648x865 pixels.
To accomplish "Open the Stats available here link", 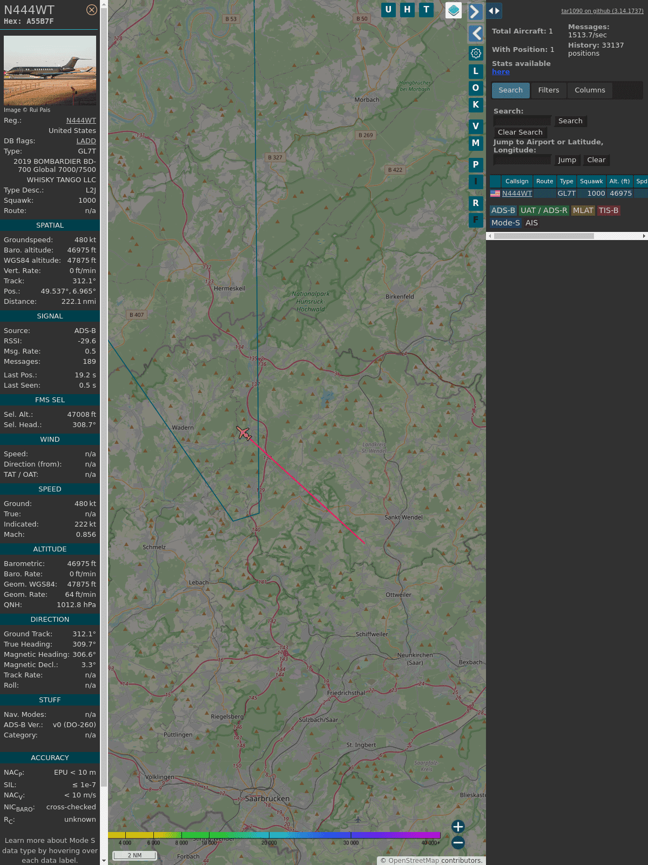I will (x=501, y=72).
